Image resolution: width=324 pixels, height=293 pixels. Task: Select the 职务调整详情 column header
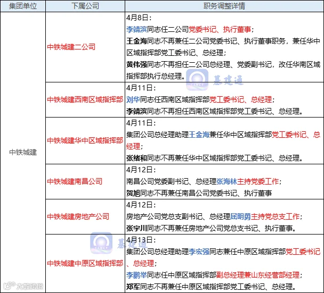(224, 6)
